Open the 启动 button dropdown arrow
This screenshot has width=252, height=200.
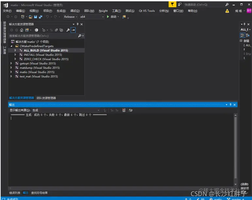point(118,17)
